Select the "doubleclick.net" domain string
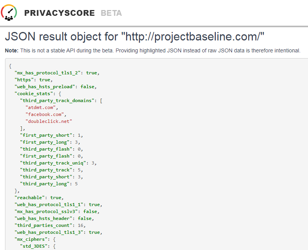The height and width of the screenshot is (250, 308). (x=49, y=121)
